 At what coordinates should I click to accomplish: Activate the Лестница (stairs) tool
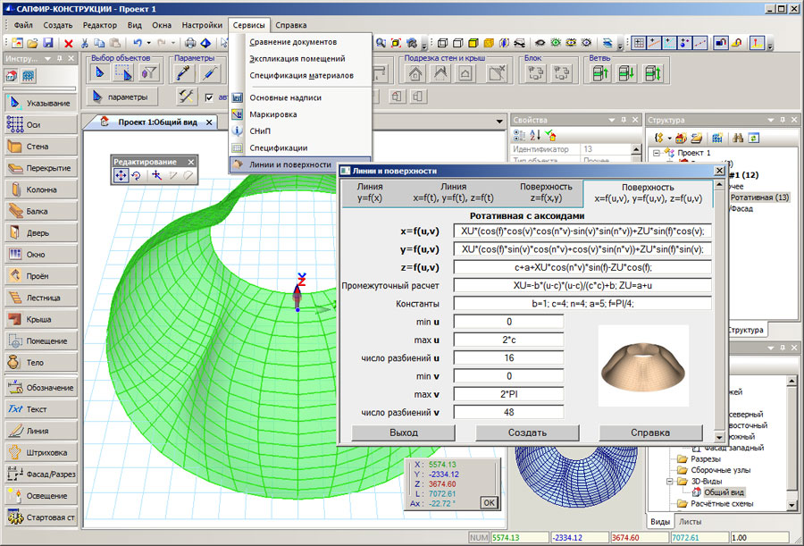pos(40,298)
